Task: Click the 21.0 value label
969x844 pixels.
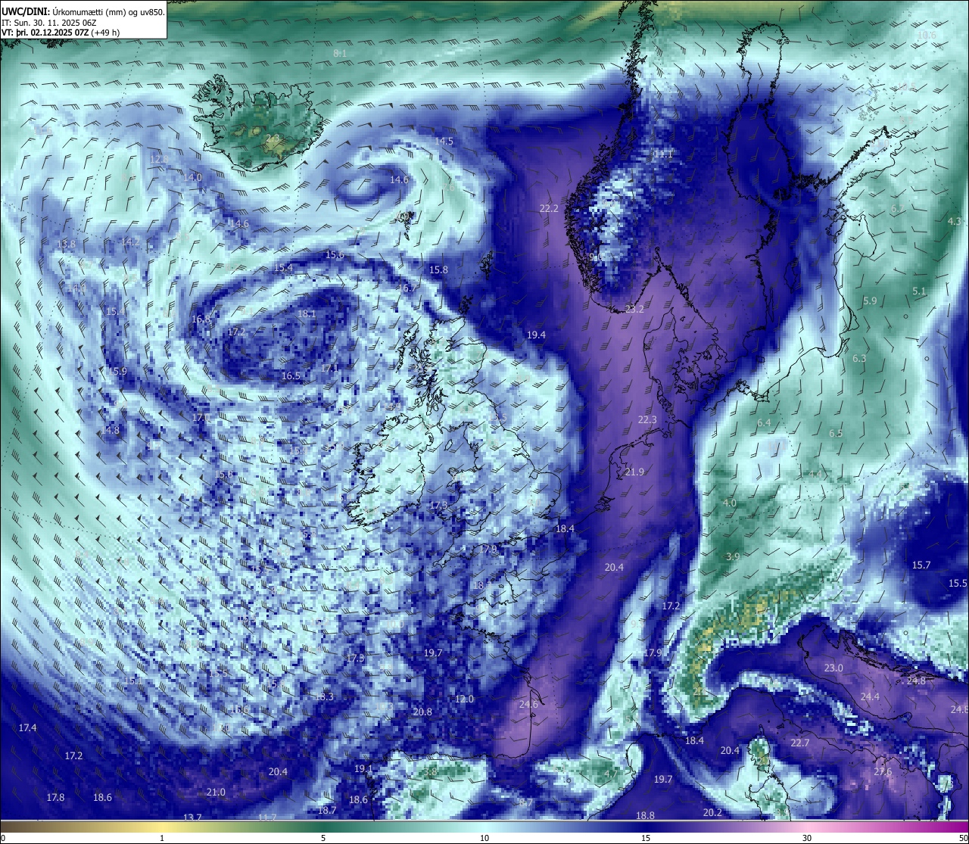Action: (x=216, y=792)
